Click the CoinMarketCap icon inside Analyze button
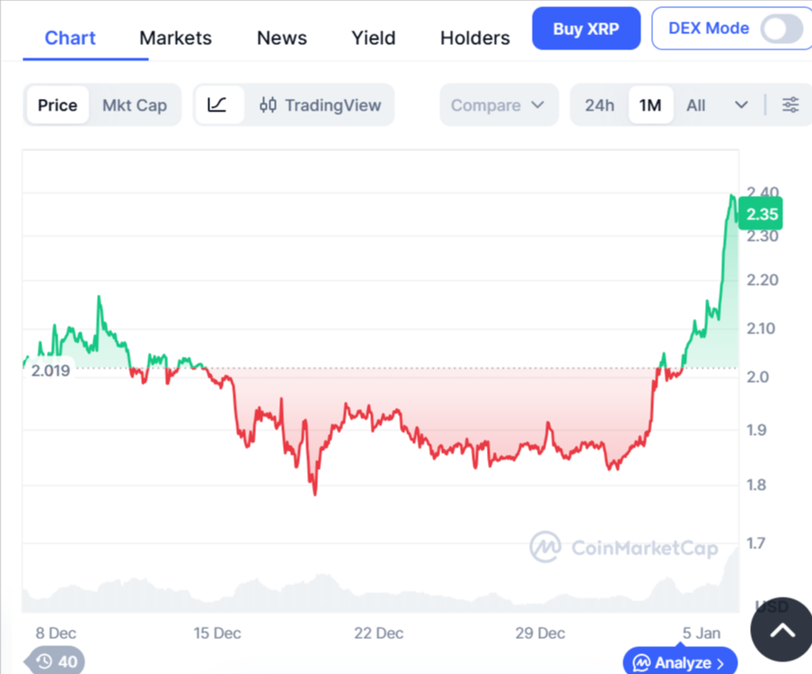The image size is (812, 674). (643, 661)
